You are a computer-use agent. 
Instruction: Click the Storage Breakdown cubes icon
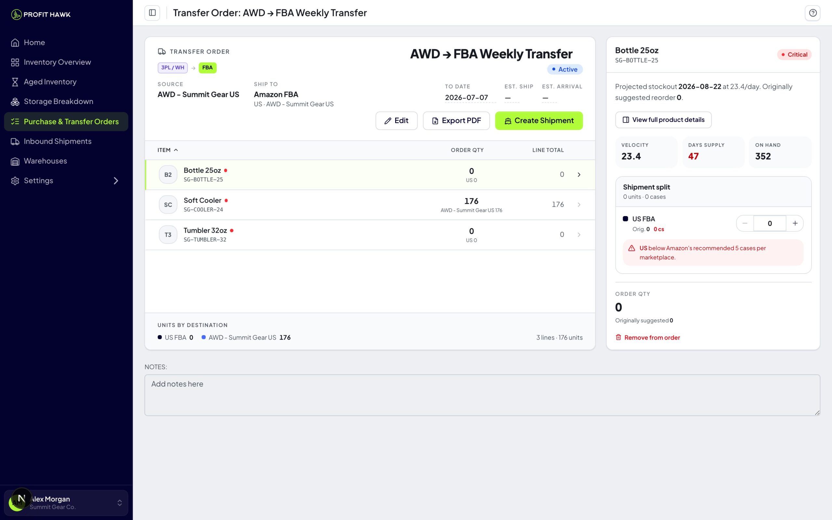tap(15, 101)
